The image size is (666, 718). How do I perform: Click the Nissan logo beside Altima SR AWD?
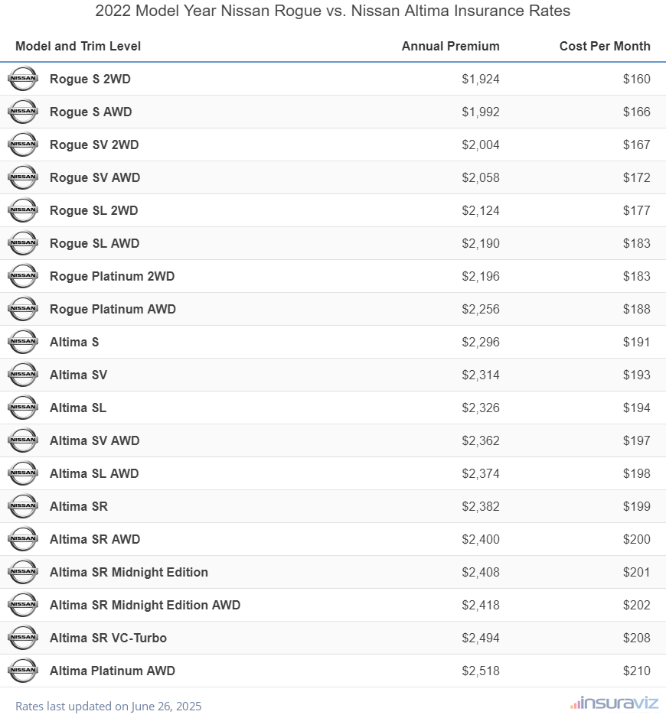(23, 539)
